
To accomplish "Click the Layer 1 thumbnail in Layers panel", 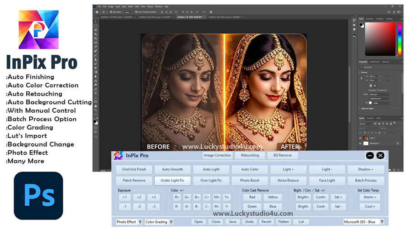I will (366, 138).
